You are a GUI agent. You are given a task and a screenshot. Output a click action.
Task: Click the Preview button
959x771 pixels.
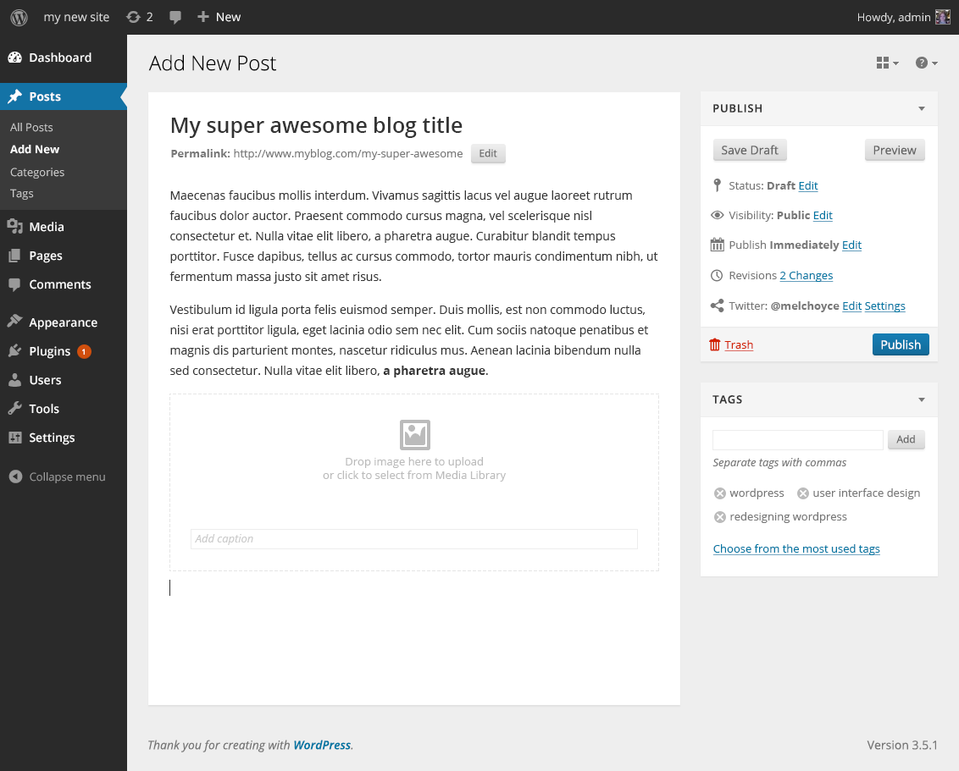[894, 151]
